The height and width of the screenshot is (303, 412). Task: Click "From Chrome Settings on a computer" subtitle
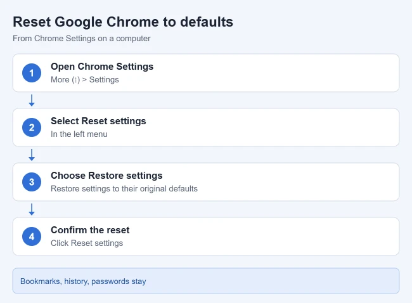click(x=82, y=39)
